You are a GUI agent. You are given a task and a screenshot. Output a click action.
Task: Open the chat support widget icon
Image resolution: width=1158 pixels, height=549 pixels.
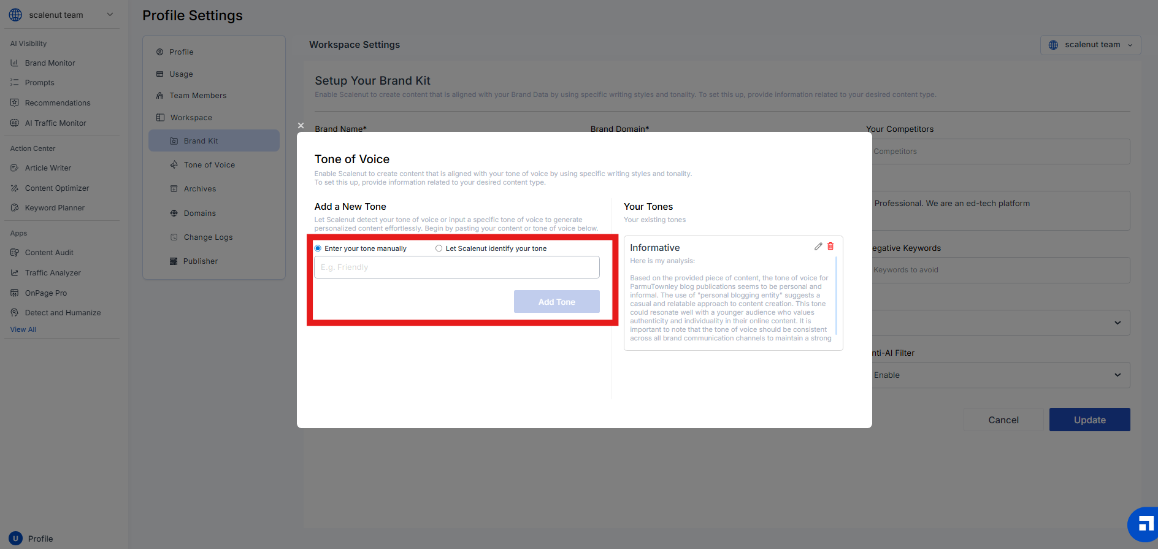(x=1145, y=524)
